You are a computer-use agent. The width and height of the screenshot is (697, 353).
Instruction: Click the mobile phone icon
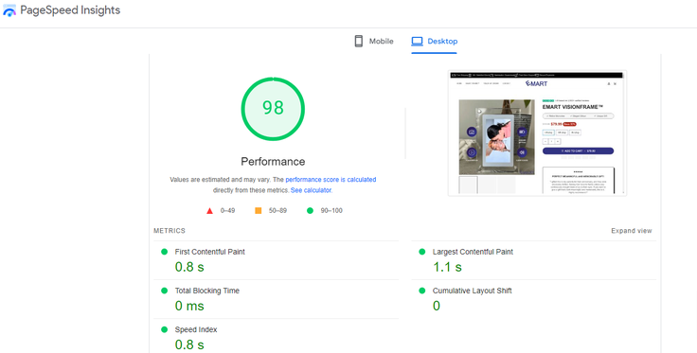point(359,42)
